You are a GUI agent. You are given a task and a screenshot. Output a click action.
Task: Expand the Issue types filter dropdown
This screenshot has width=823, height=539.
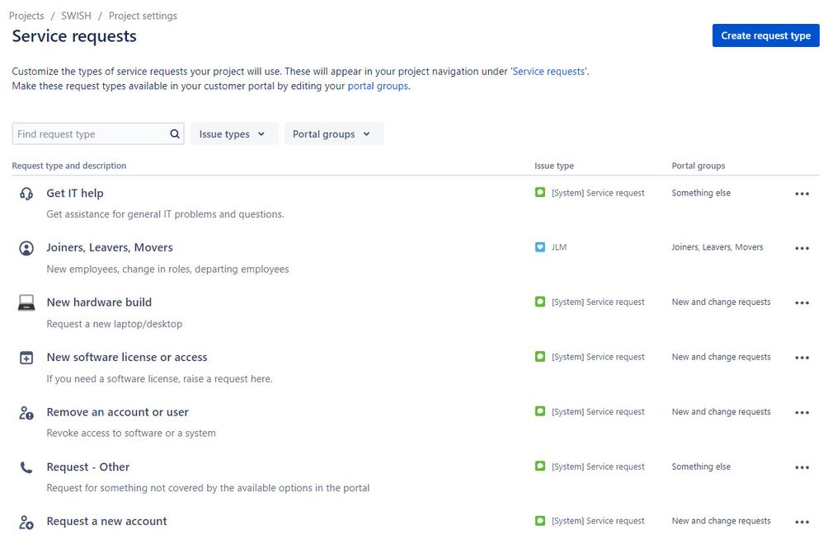(233, 134)
